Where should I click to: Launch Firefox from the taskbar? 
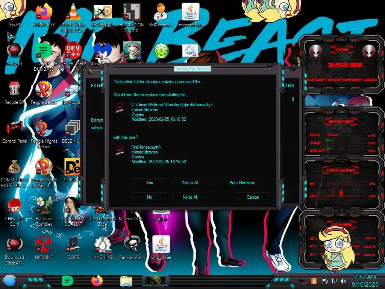(x=97, y=281)
